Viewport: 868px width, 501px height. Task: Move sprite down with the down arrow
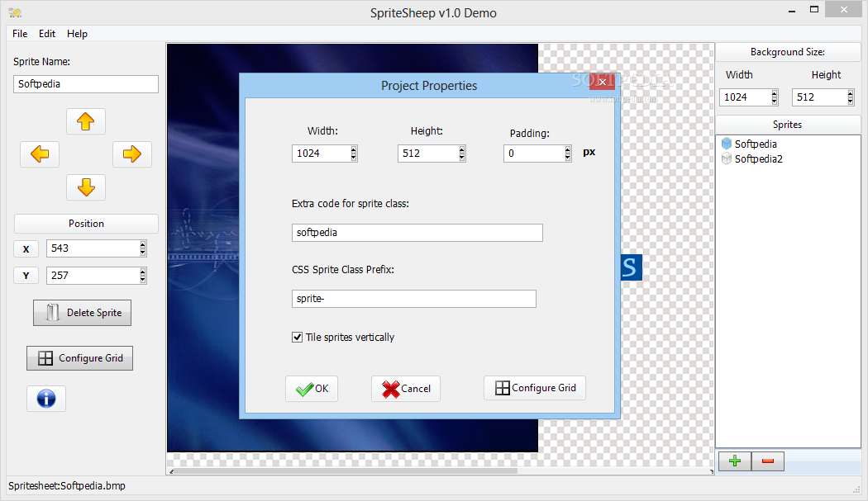pos(86,187)
